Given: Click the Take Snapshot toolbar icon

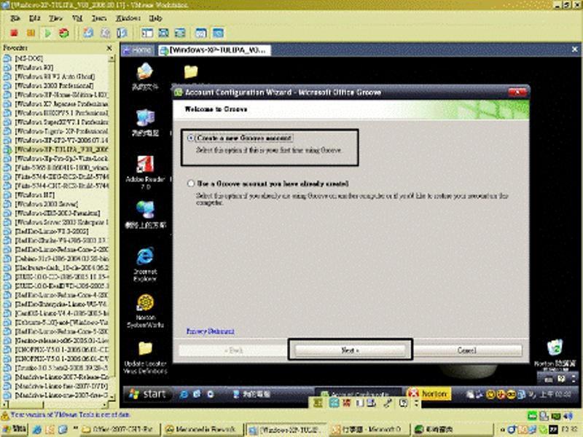Looking at the screenshot, I should pyautogui.click(x=88, y=33).
